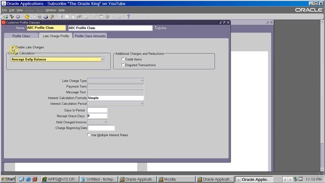The height and width of the screenshot is (183, 325).
Task: Click the Find flashlight toolbar icon
Action: (12, 17)
